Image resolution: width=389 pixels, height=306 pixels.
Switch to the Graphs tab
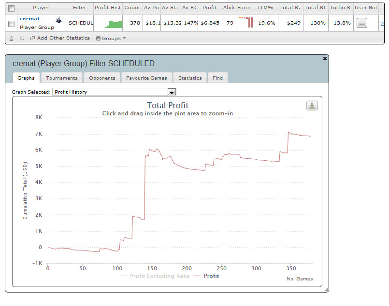(x=26, y=78)
